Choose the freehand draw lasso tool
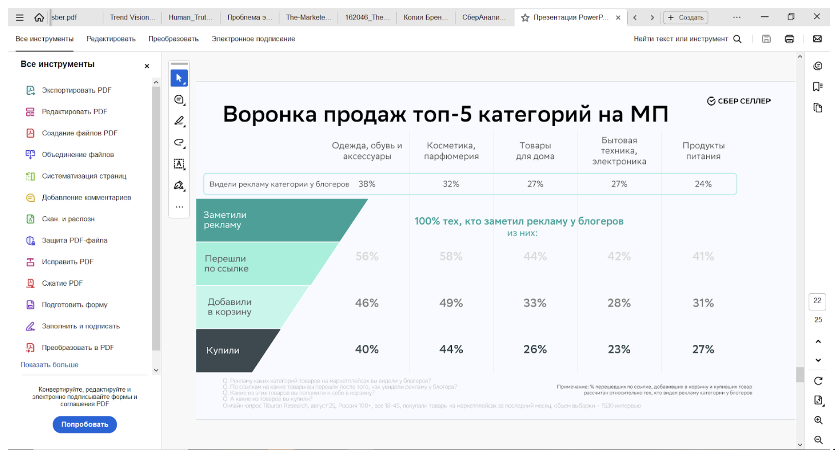This screenshot has width=838, height=450. [x=179, y=143]
